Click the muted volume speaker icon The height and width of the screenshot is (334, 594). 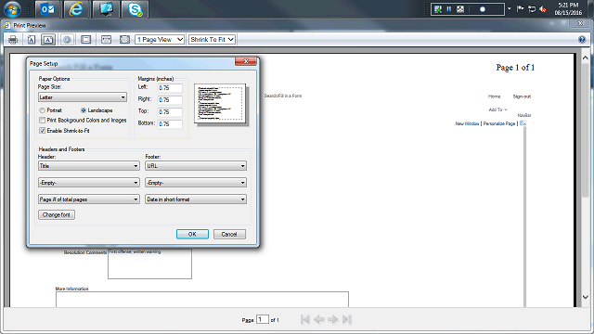pos(543,9)
